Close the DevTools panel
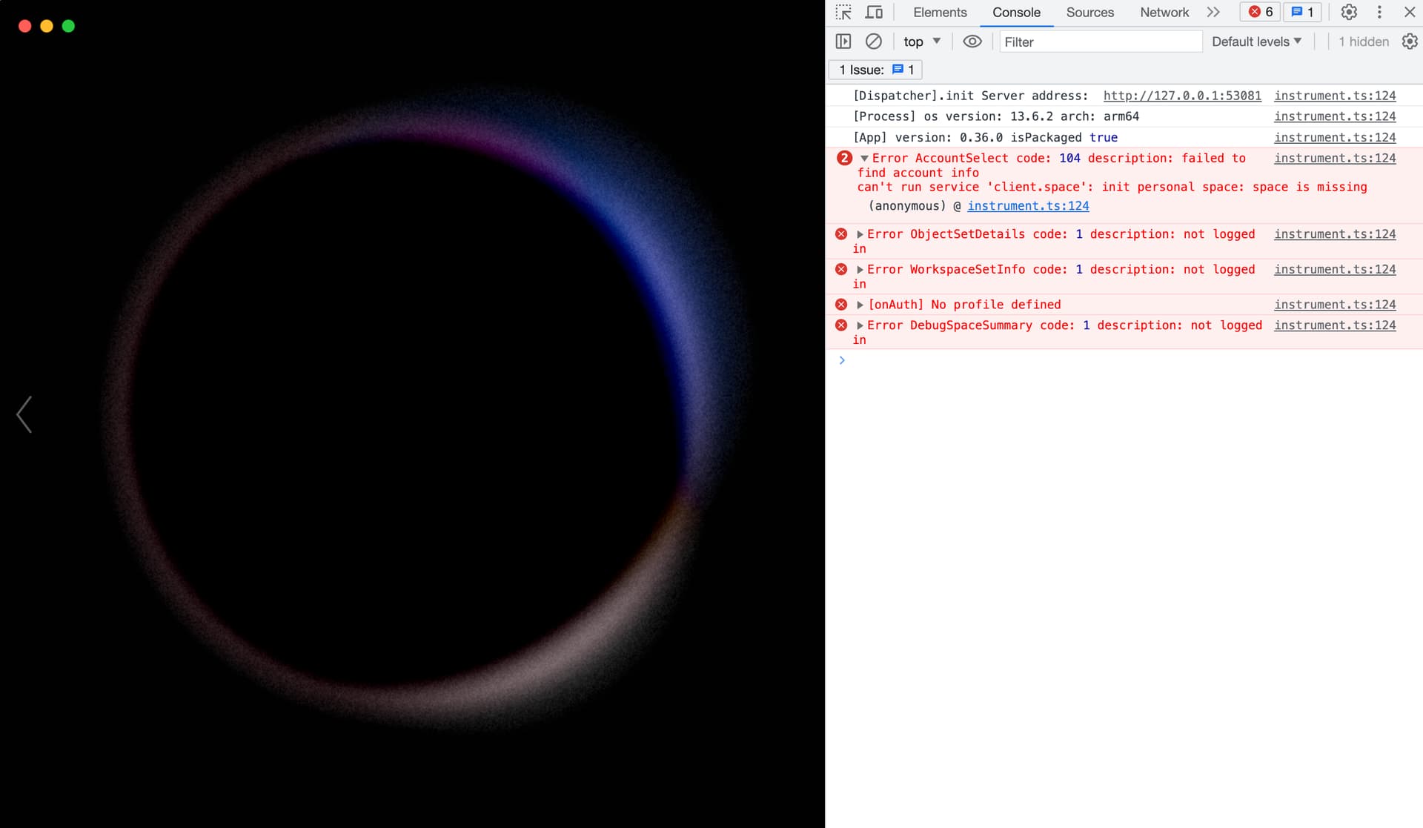This screenshot has width=1423, height=828. 1410,12
